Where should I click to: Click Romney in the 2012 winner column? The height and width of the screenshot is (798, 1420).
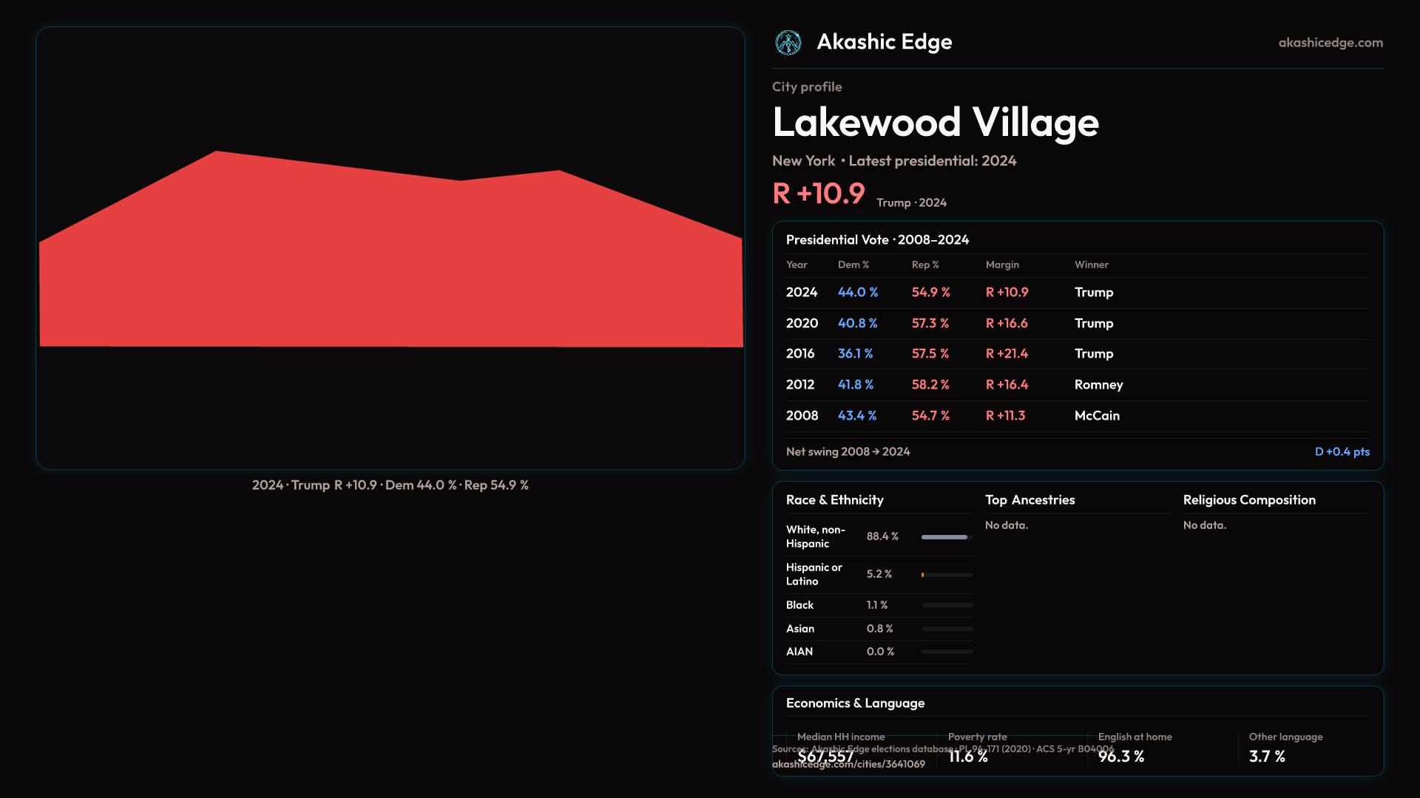click(x=1098, y=385)
